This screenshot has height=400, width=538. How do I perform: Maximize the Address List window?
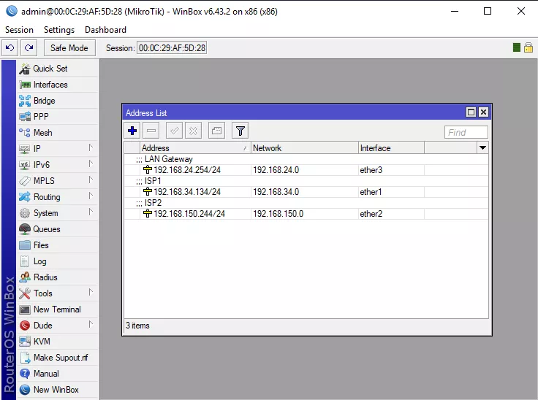point(471,112)
